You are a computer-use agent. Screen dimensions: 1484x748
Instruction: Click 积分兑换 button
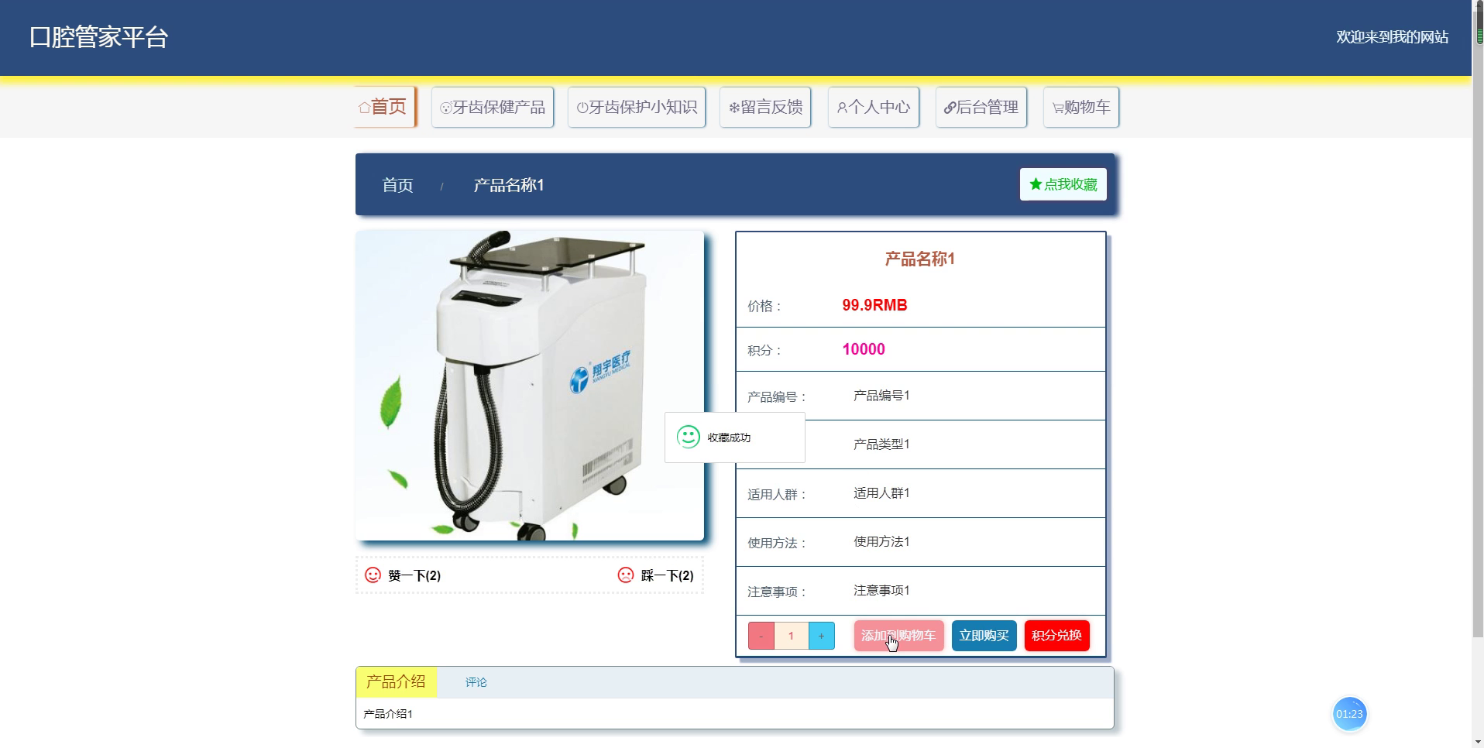(1057, 636)
